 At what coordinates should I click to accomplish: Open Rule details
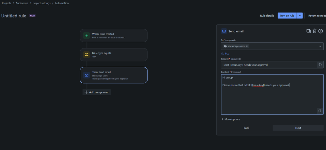point(267,16)
